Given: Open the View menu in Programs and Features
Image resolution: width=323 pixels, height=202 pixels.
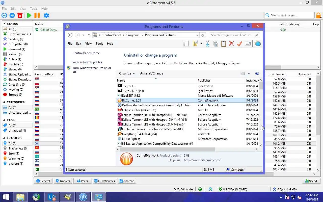Looking at the screenshot, I should click(x=88, y=44).
